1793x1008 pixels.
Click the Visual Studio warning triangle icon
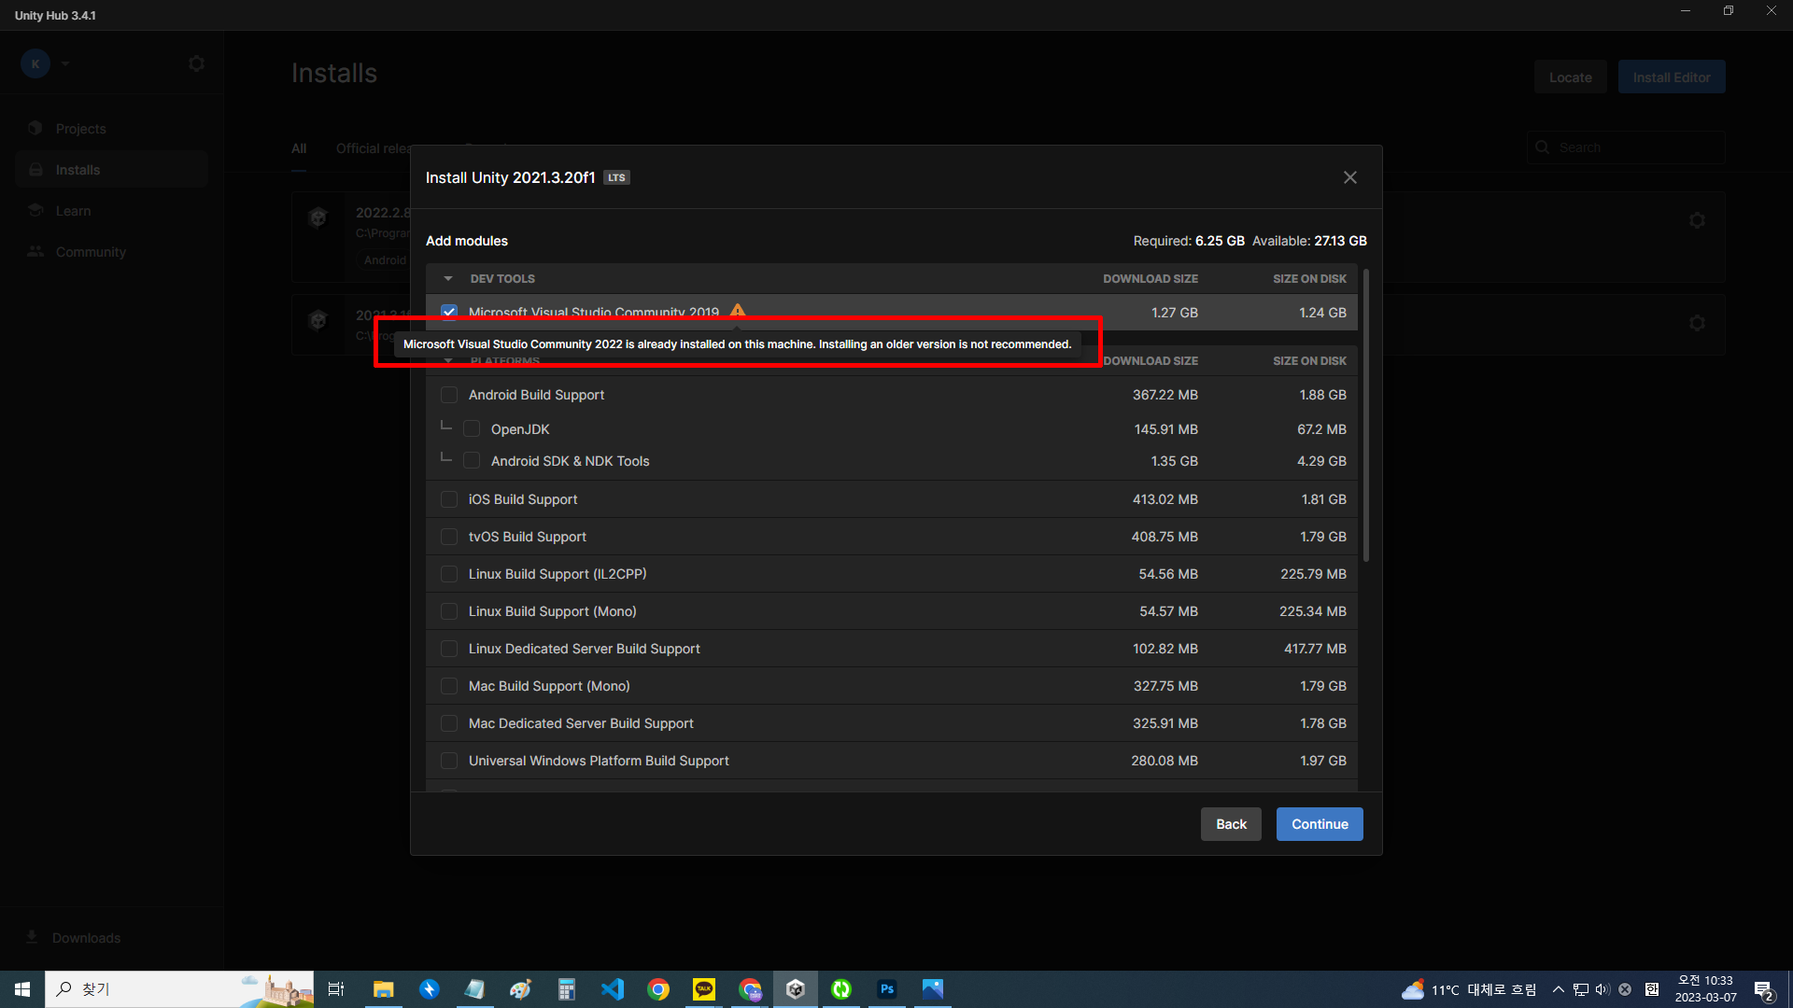tap(738, 311)
